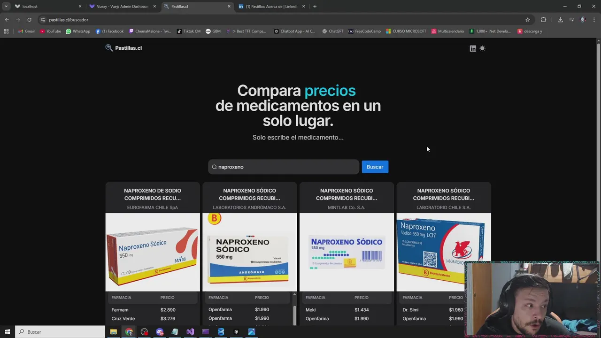601x338 pixels.
Task: Click the NAPROXENO DE SODIO COMPRIMIDOS card title
Action: click(153, 194)
